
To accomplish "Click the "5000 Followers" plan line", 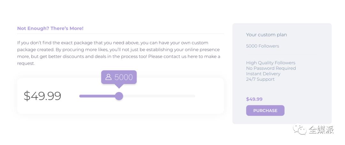I will [x=263, y=46].
